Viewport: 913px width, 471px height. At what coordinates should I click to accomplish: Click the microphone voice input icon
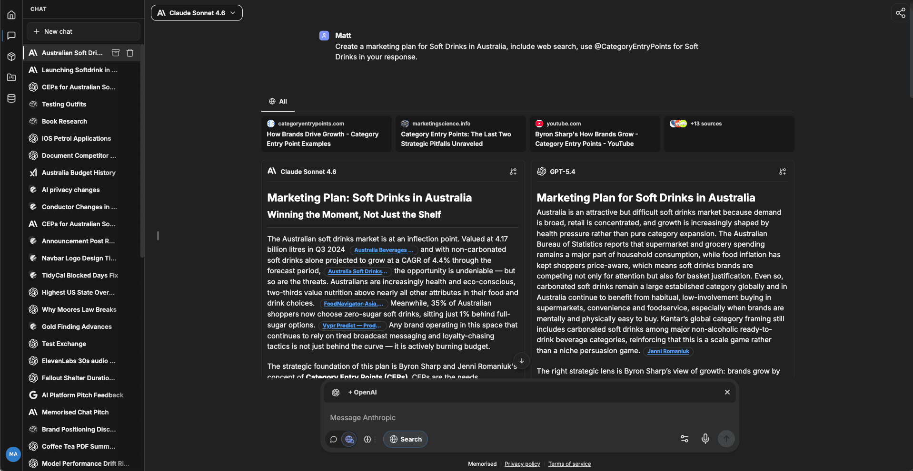point(705,439)
